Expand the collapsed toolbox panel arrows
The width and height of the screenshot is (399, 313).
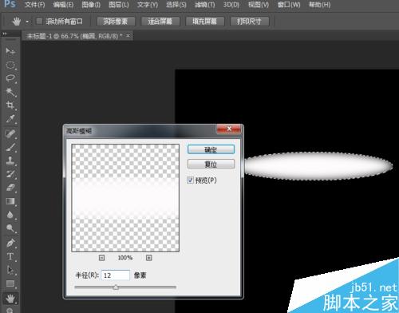(4, 34)
